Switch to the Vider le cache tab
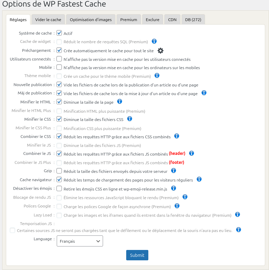The image size is (269, 270). point(48,20)
